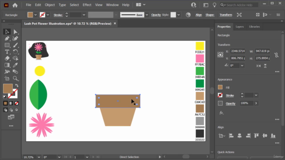Open the stroke color dropdown in control bar
The width and height of the screenshot is (285, 160).
tap(48, 15)
